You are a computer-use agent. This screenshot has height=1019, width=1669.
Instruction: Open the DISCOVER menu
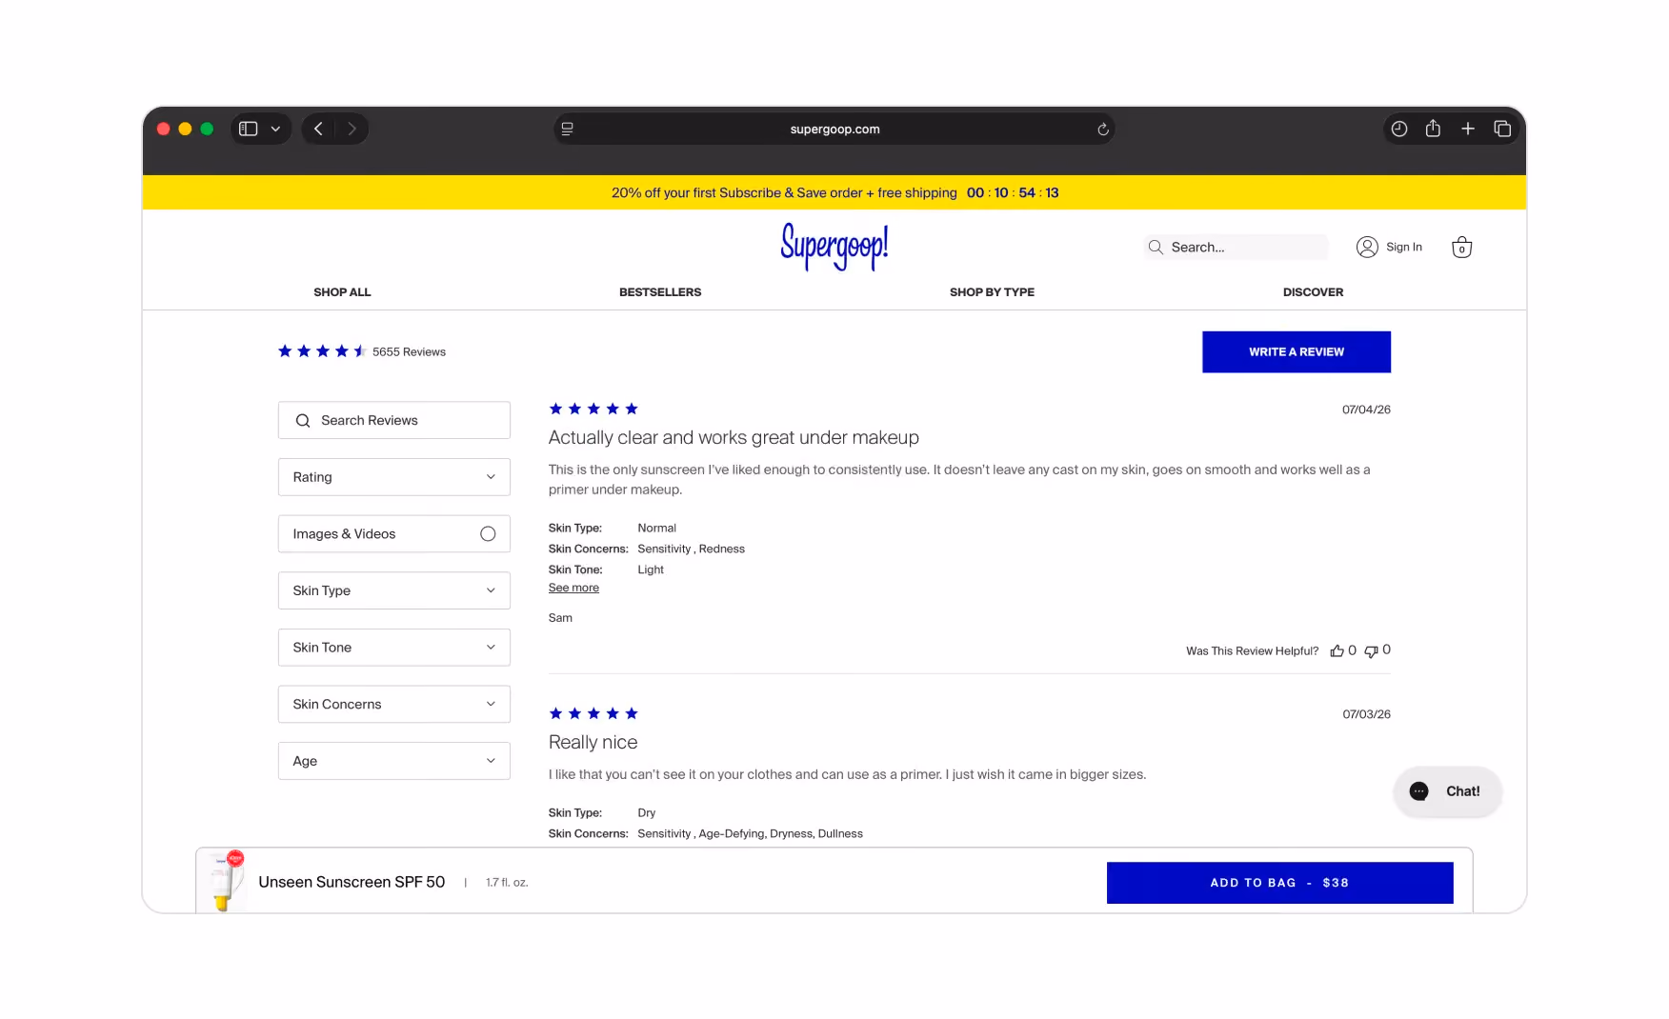[x=1313, y=292]
